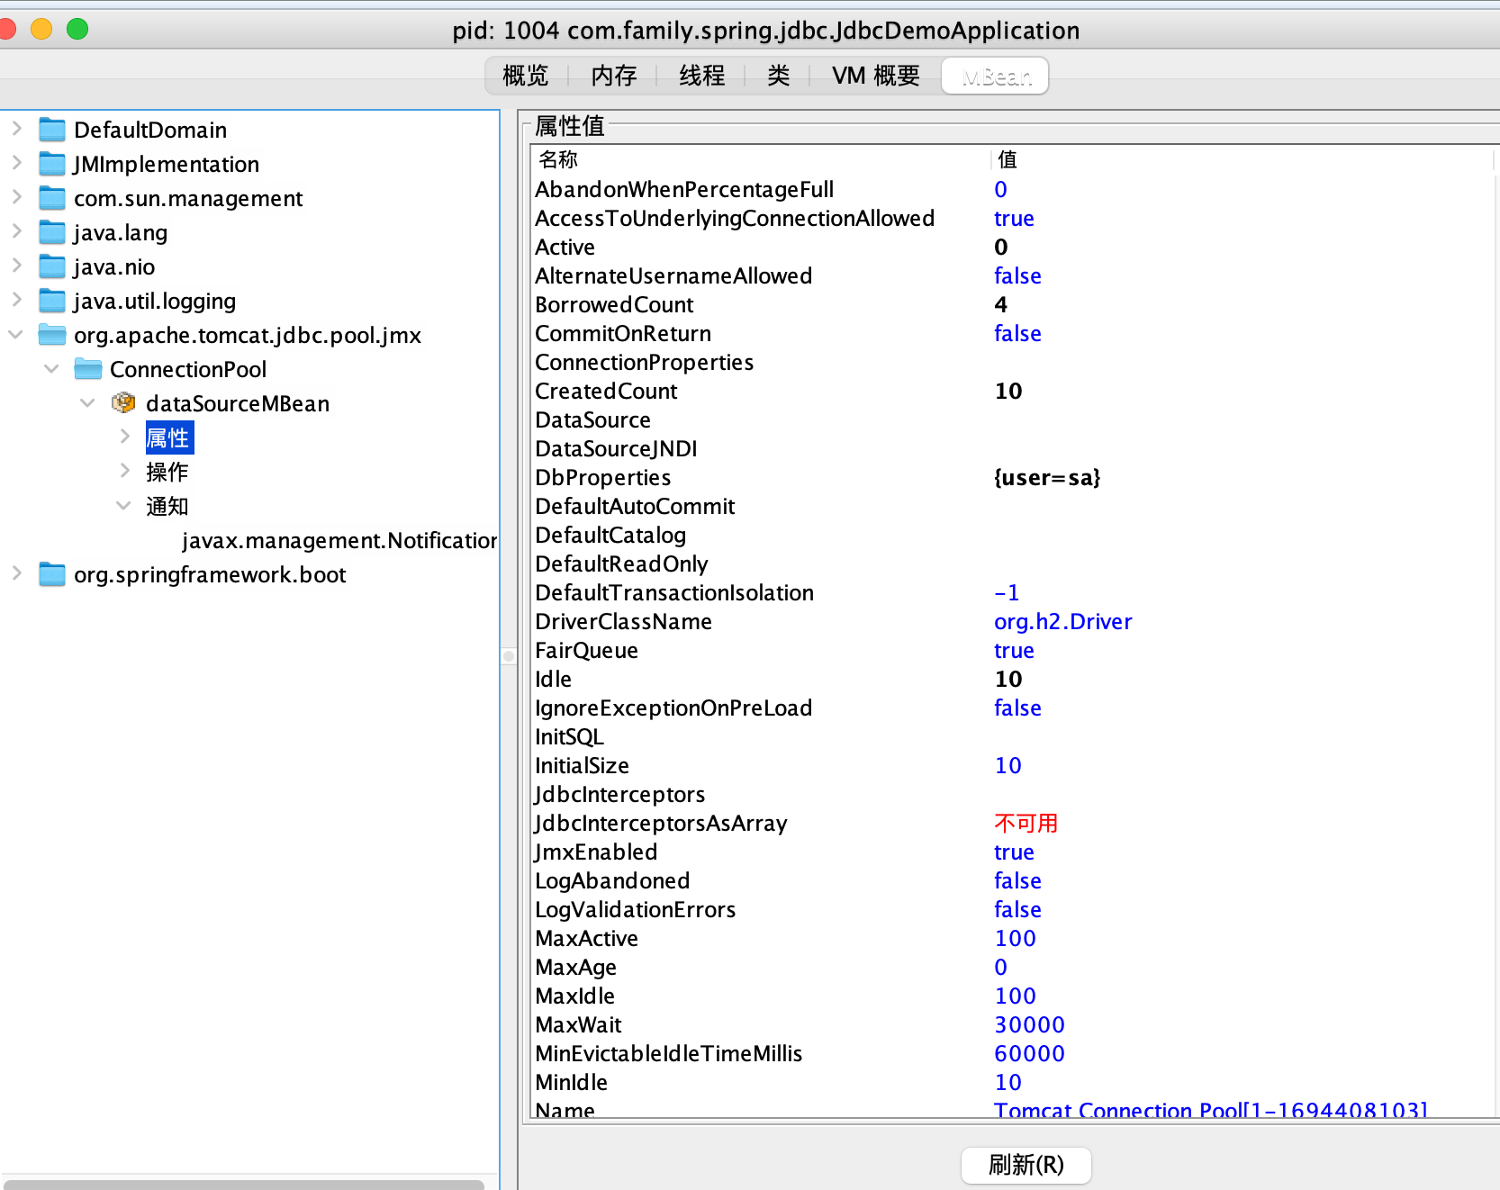
Task: Click the BorrowedCount value 4
Action: (1000, 304)
